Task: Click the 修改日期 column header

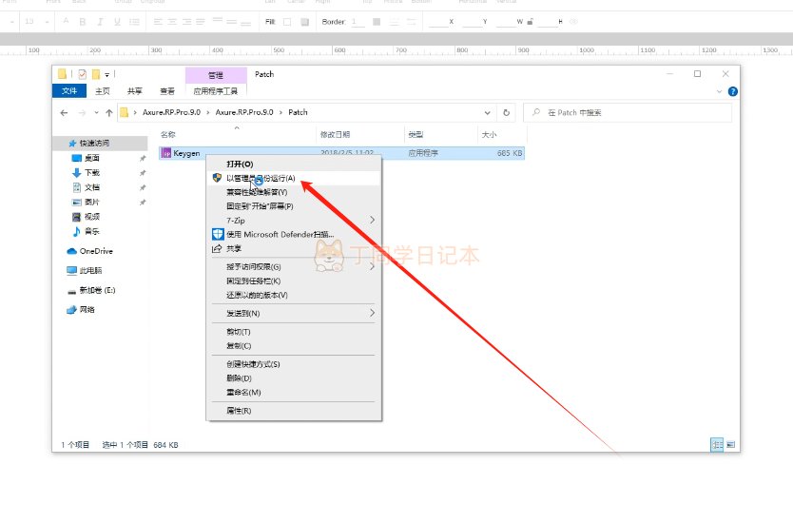Action: [335, 135]
